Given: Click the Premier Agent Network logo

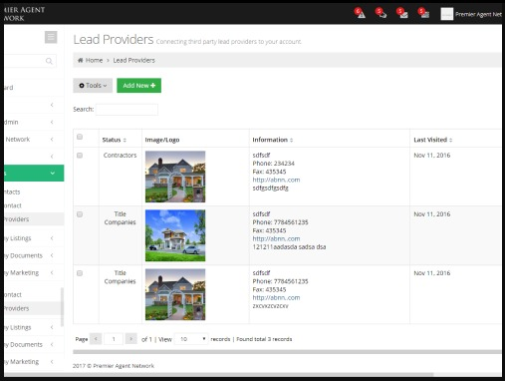Looking at the screenshot, I should [x=24, y=14].
